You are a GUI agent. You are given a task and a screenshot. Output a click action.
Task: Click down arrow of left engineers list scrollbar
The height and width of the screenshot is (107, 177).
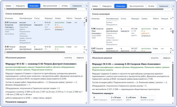click(86, 50)
